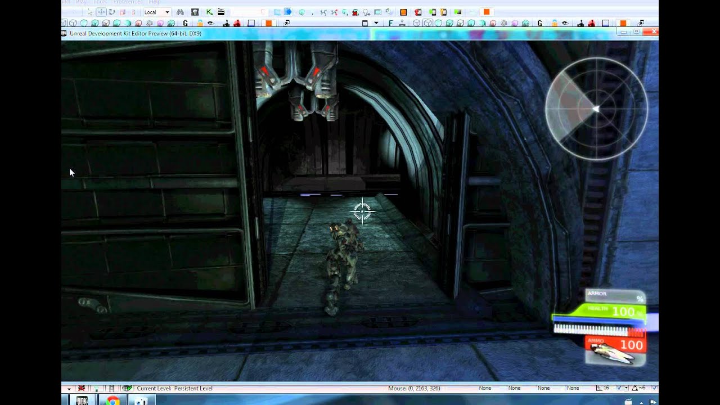Click the orange play button at top toolbar's end

click(x=487, y=12)
